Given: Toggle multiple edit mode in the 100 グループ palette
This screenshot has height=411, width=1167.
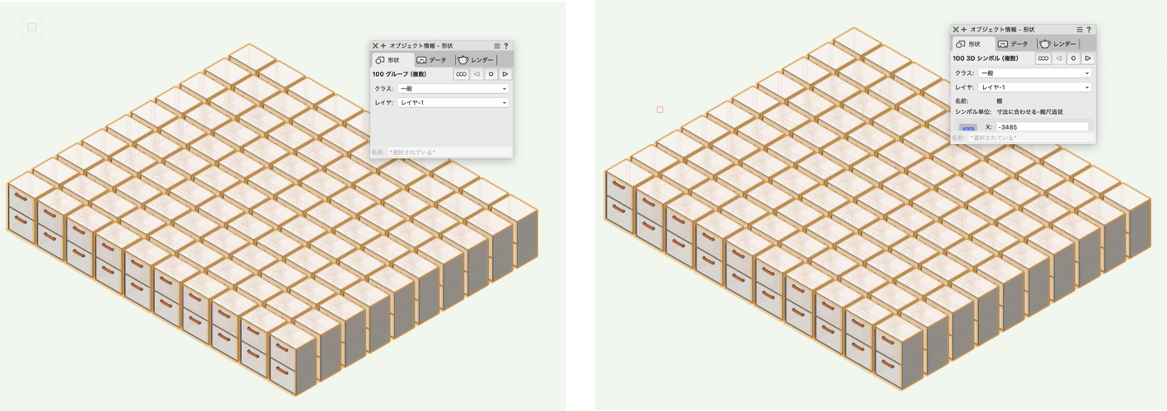Looking at the screenshot, I should pyautogui.click(x=461, y=74).
